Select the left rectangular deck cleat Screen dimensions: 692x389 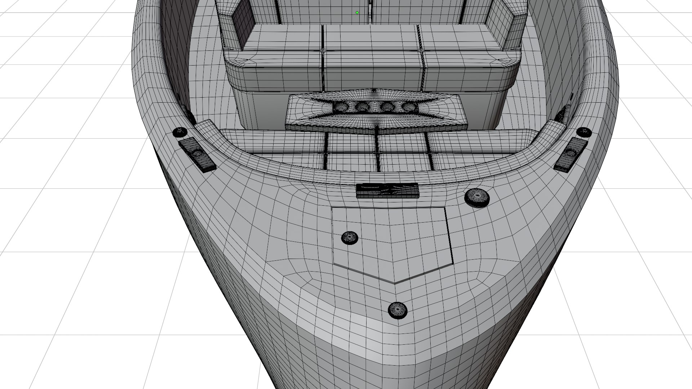tap(197, 155)
